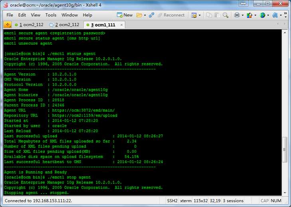291x207 pixels.
Task: Open the File menu
Action: coord(10,15)
